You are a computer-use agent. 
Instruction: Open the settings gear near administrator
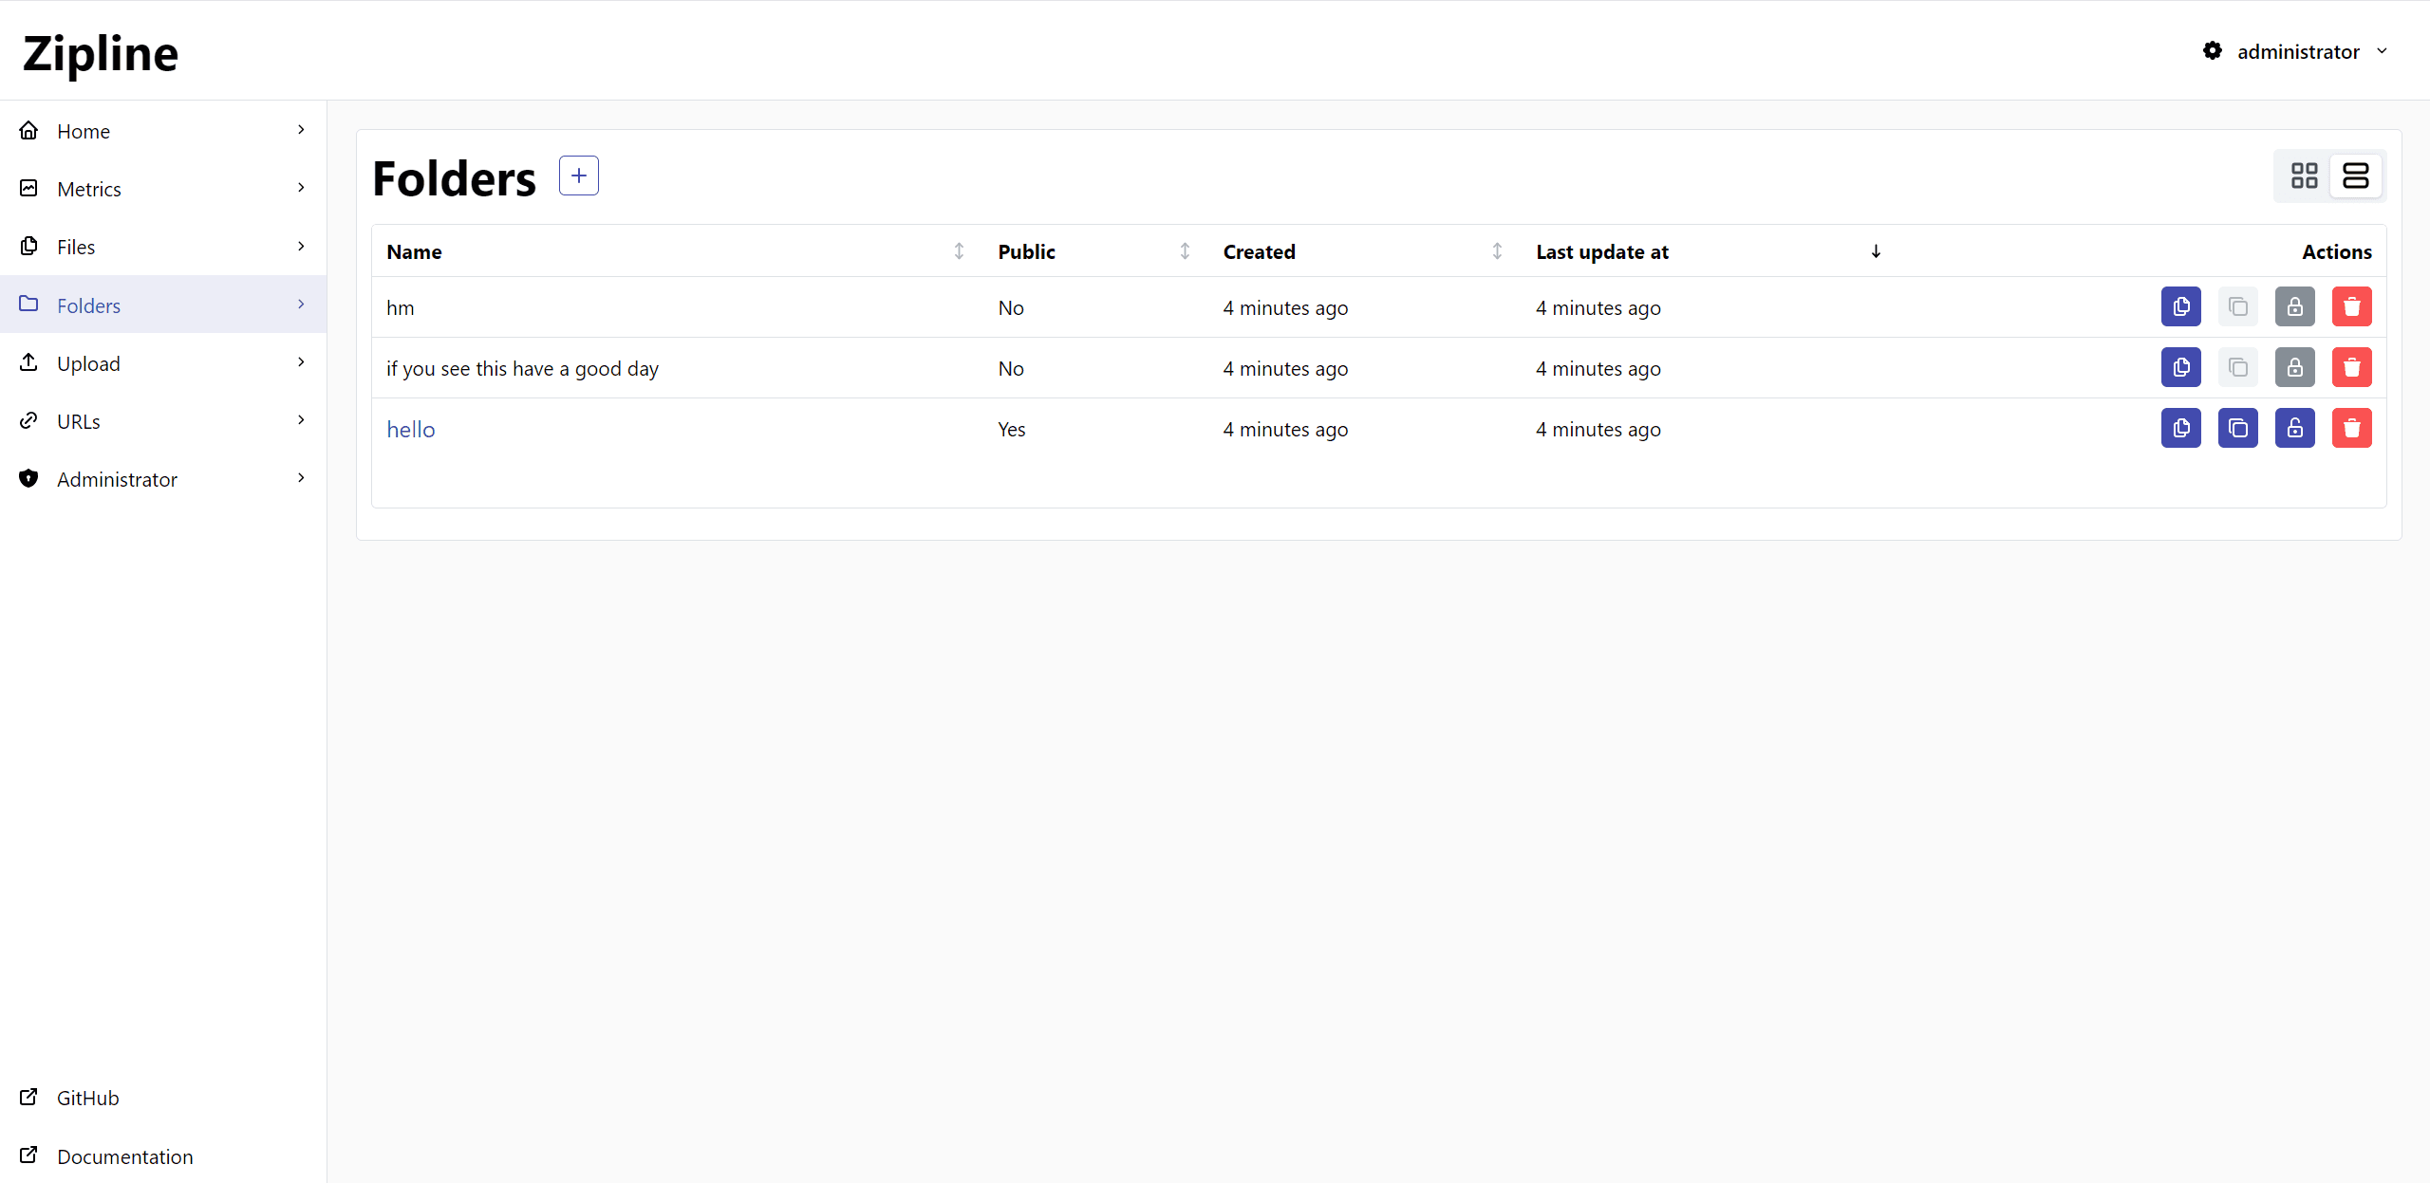pos(2212,50)
